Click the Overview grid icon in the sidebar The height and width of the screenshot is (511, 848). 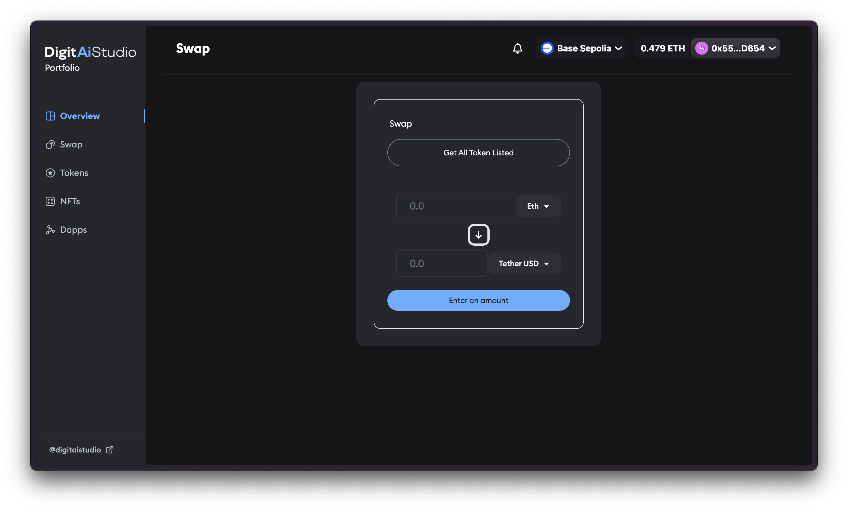click(x=50, y=116)
